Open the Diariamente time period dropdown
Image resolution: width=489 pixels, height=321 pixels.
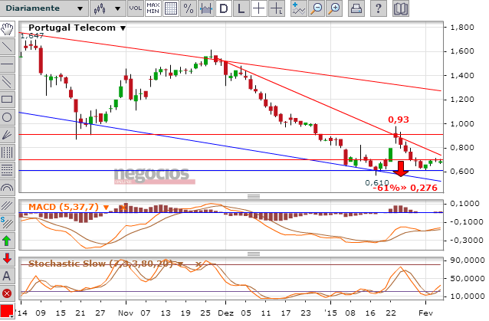pyautogui.click(x=44, y=8)
